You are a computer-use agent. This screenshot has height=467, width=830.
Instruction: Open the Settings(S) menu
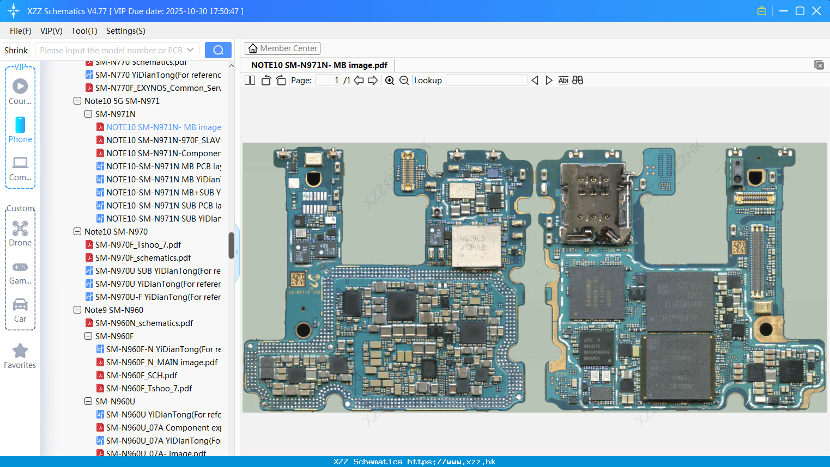(x=126, y=31)
